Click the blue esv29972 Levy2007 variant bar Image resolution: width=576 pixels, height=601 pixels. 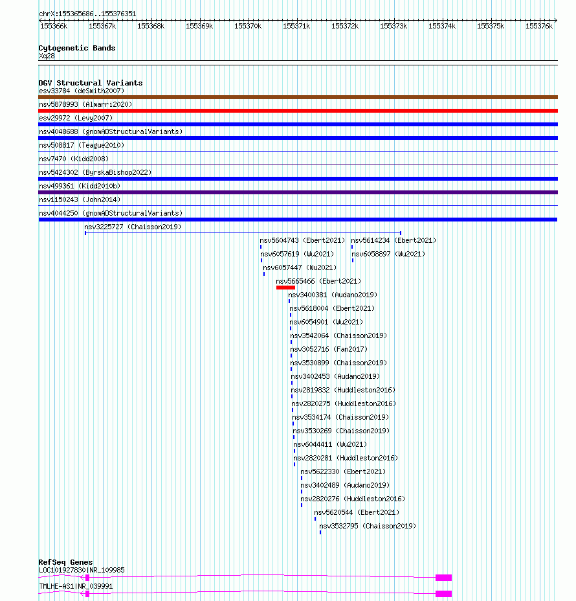click(298, 124)
